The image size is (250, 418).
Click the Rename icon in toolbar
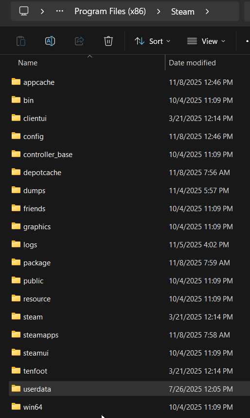[x=50, y=41]
